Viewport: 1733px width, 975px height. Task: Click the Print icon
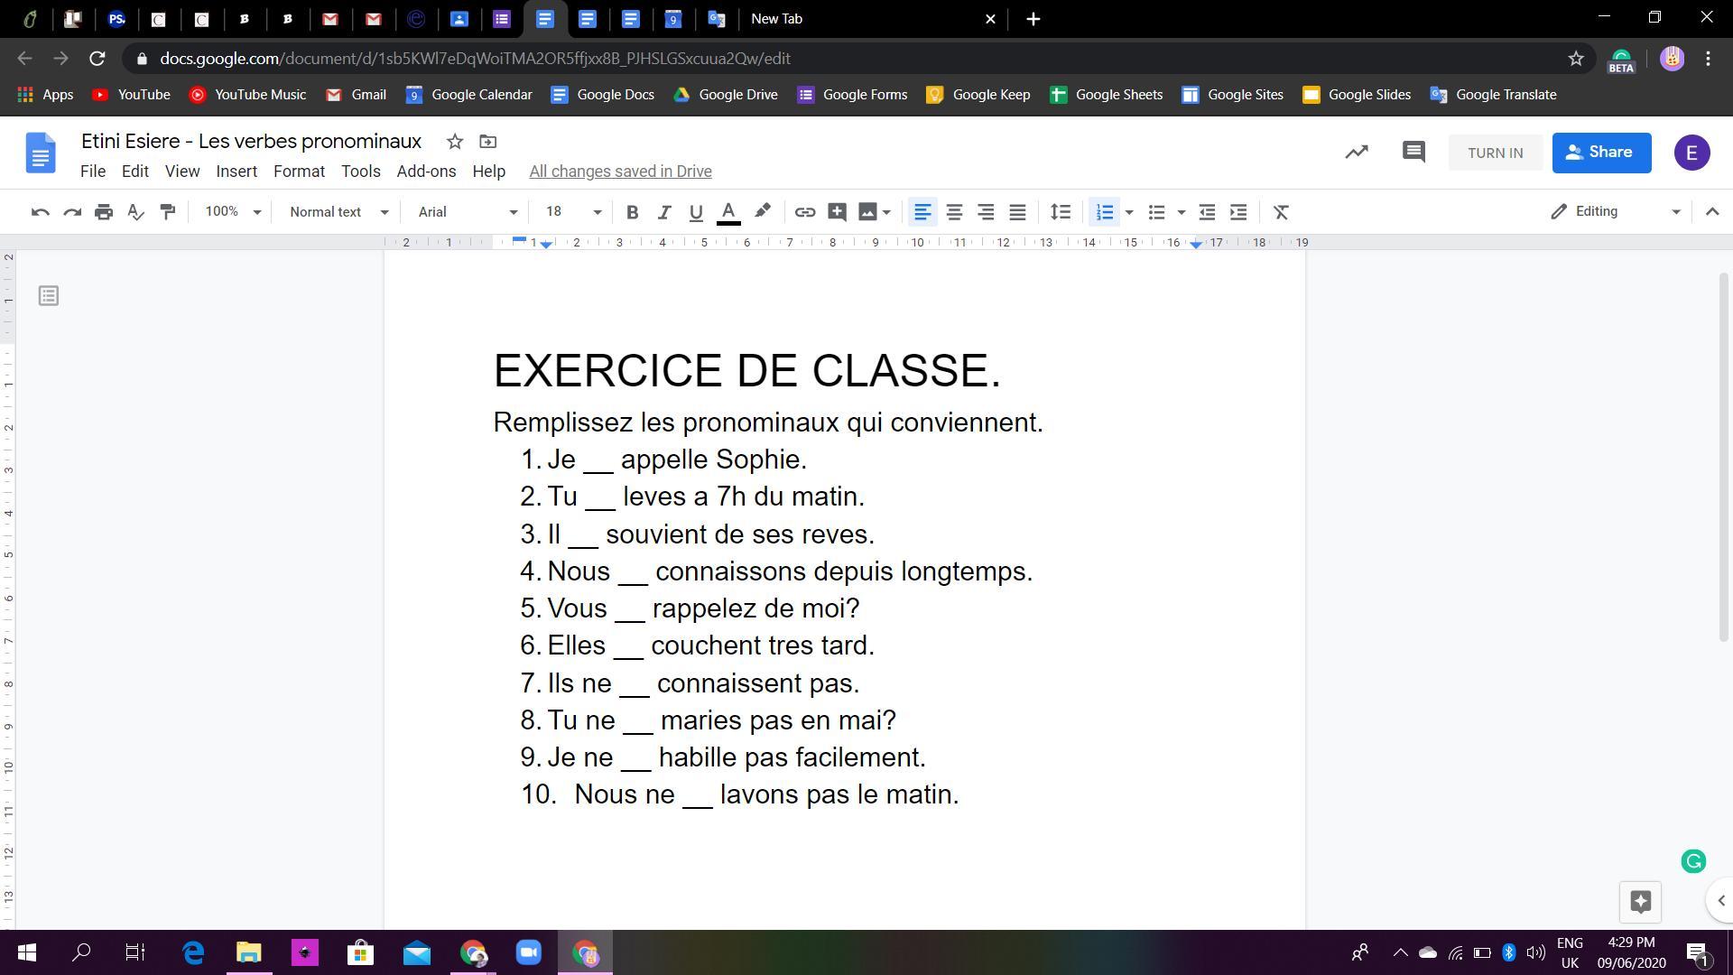[104, 212]
